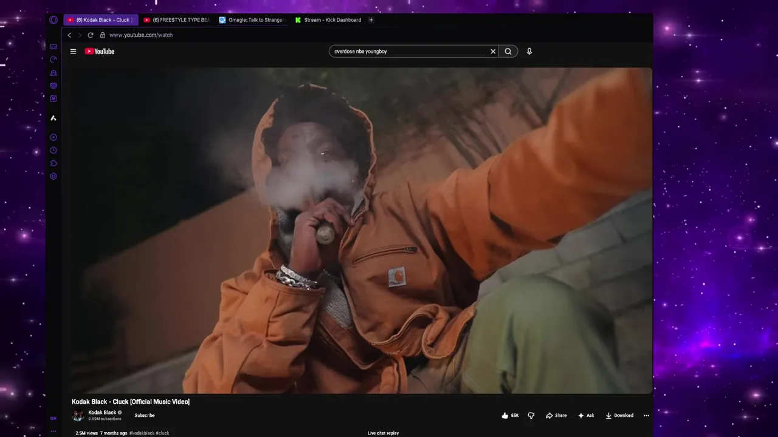
Task: Go back with browser back arrow
Action: point(69,35)
